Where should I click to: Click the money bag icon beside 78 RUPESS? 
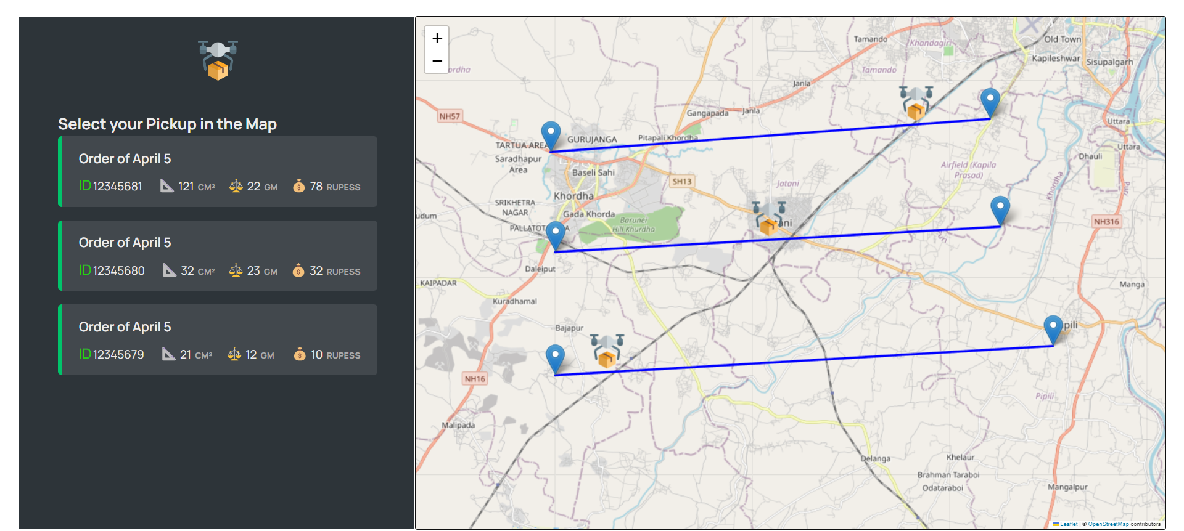298,185
